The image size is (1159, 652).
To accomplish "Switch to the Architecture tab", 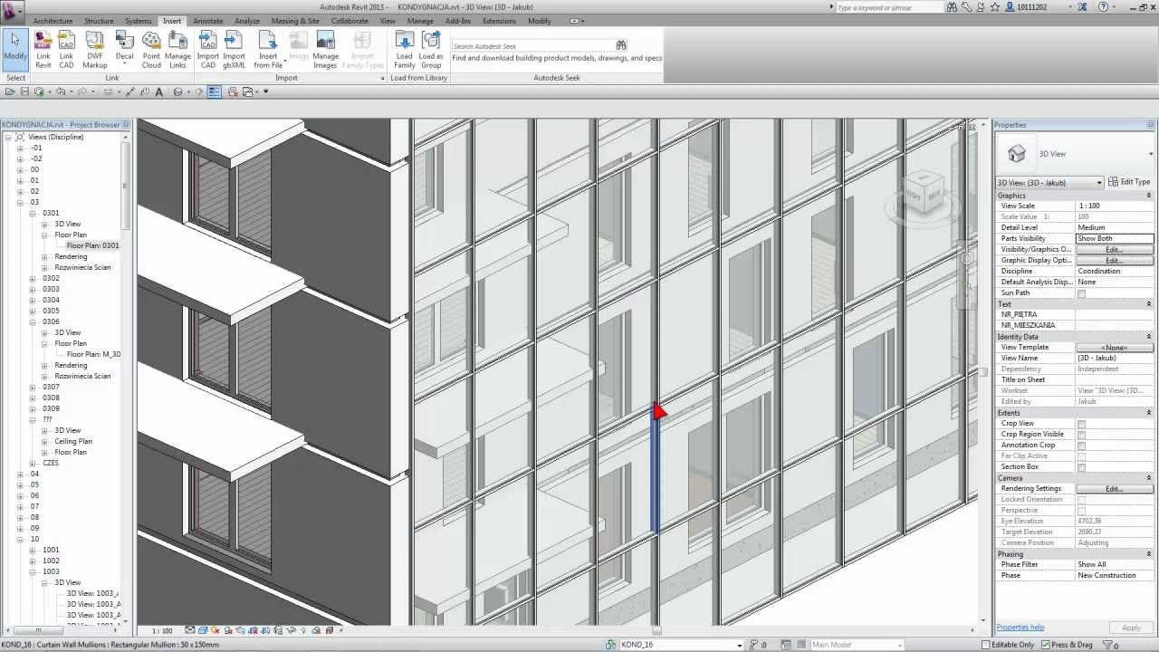I will point(53,21).
